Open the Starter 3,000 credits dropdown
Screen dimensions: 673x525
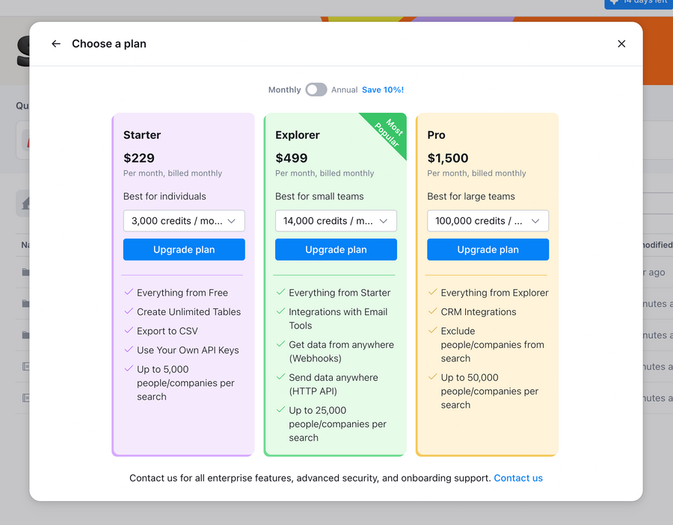click(184, 221)
